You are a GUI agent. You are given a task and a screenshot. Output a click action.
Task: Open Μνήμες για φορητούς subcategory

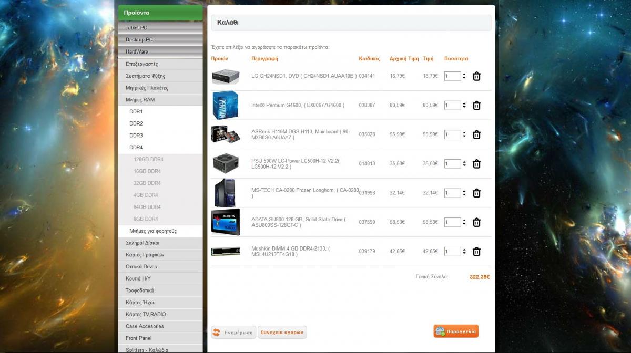pos(160,231)
